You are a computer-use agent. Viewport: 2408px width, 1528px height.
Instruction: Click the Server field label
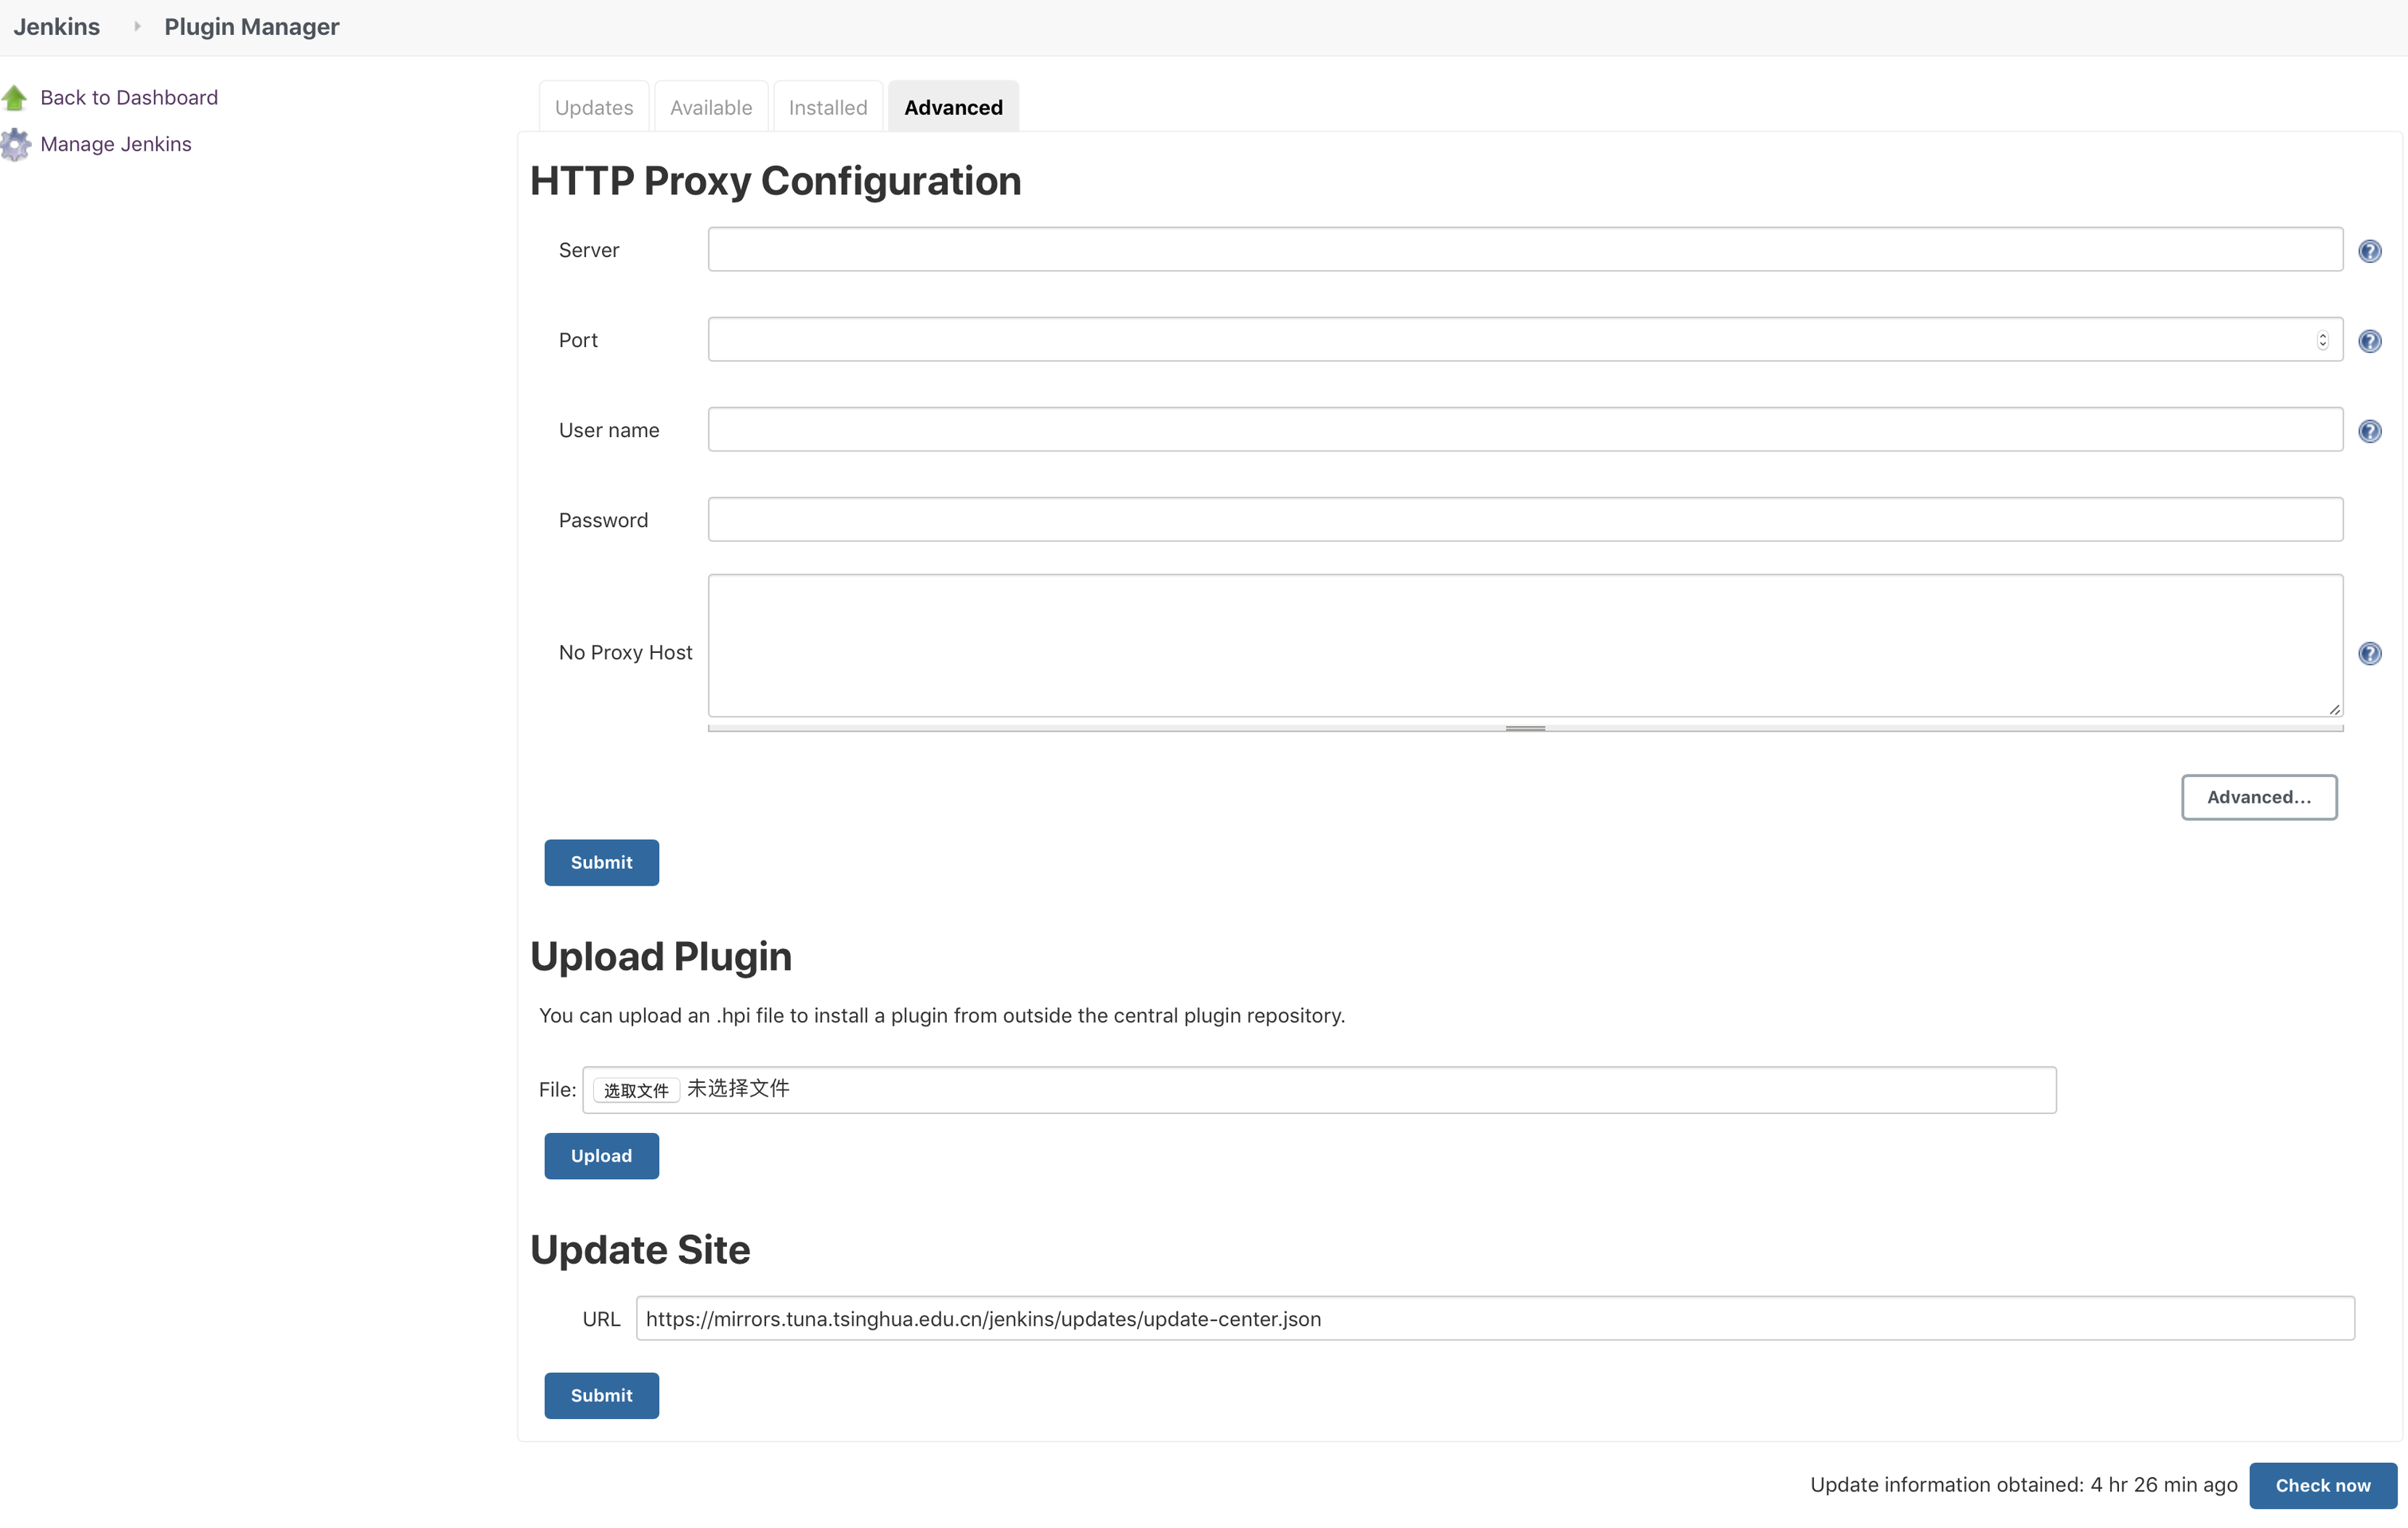[x=589, y=250]
